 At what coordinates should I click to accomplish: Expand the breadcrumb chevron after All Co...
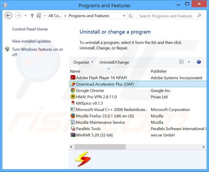click(x=65, y=16)
